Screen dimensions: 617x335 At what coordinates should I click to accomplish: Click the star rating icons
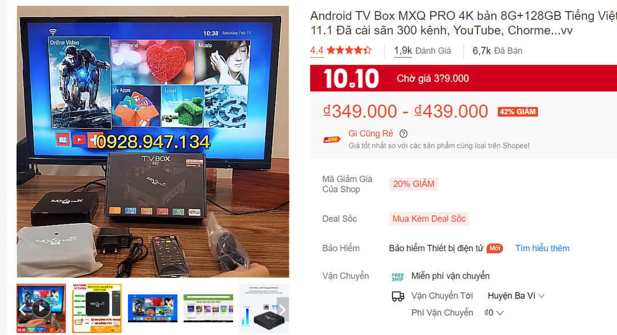tap(349, 50)
